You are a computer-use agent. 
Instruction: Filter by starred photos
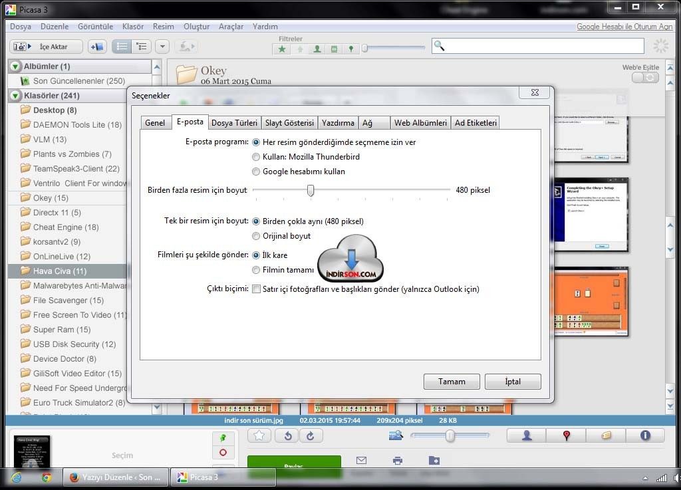[x=282, y=49]
